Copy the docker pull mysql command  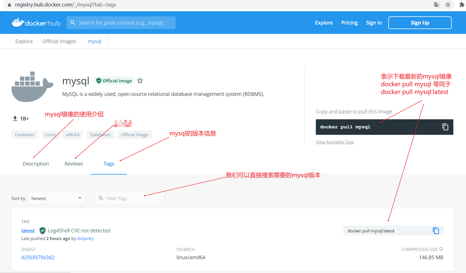(445, 127)
